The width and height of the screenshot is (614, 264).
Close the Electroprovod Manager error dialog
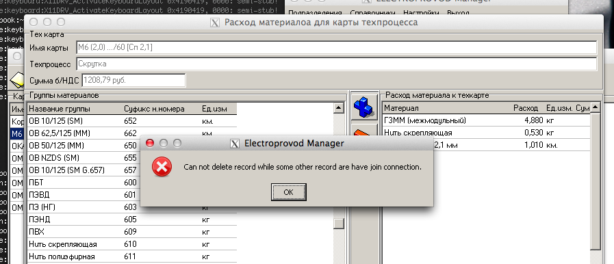coord(150,143)
